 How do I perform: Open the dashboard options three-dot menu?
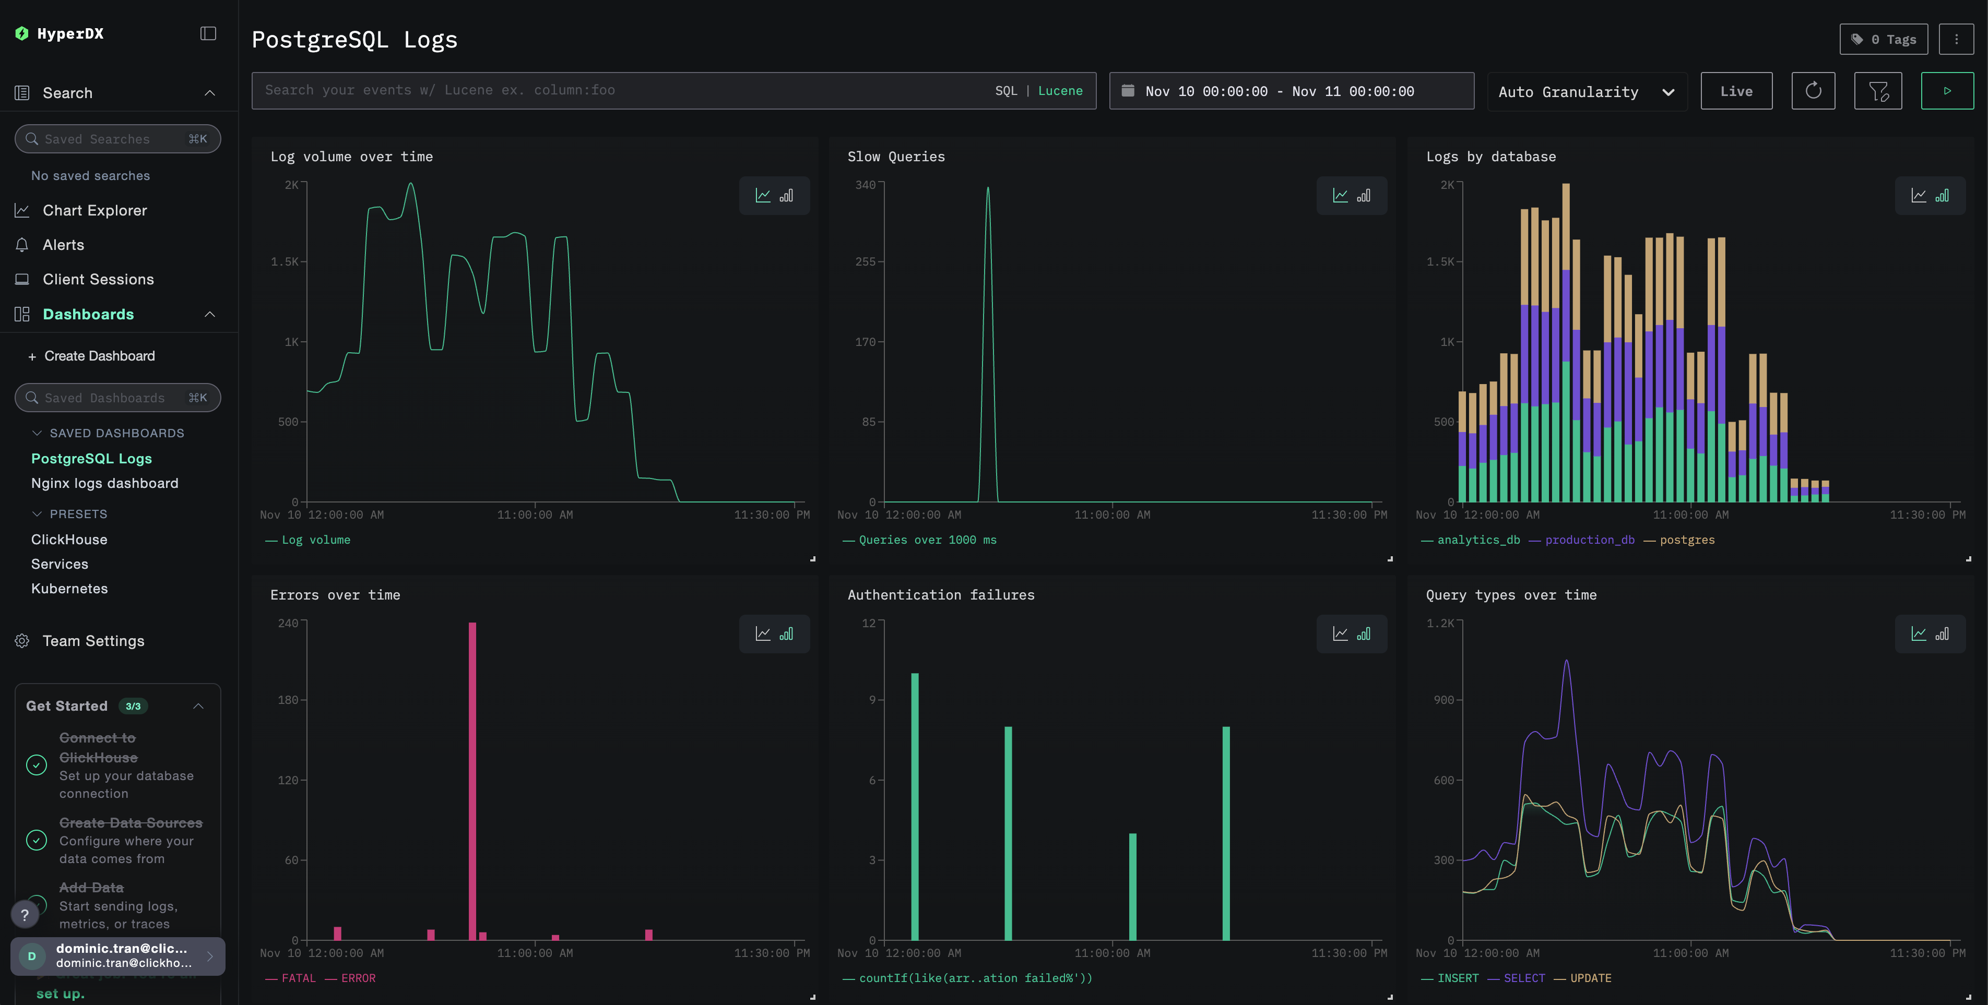(1956, 39)
